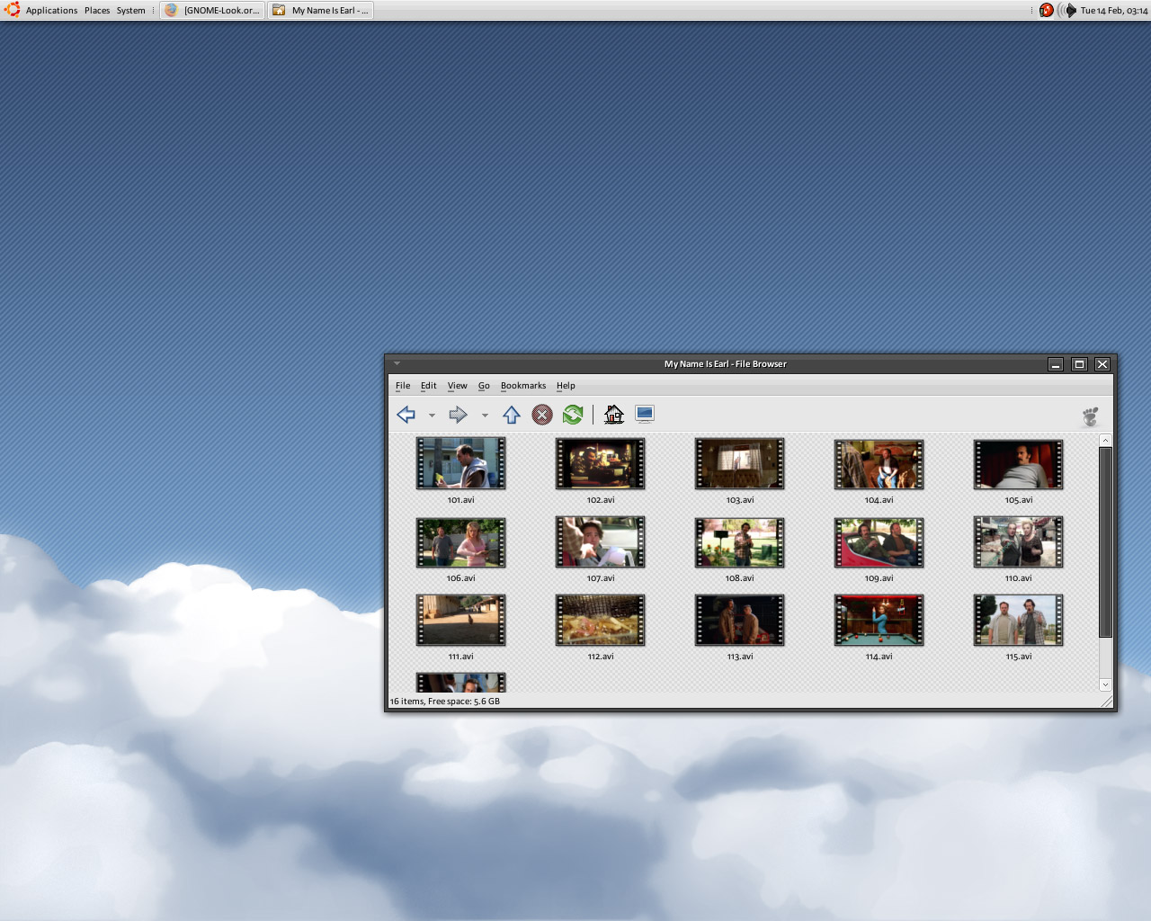Go forward with the Forward arrow
The width and height of the screenshot is (1151, 921).
(458, 415)
